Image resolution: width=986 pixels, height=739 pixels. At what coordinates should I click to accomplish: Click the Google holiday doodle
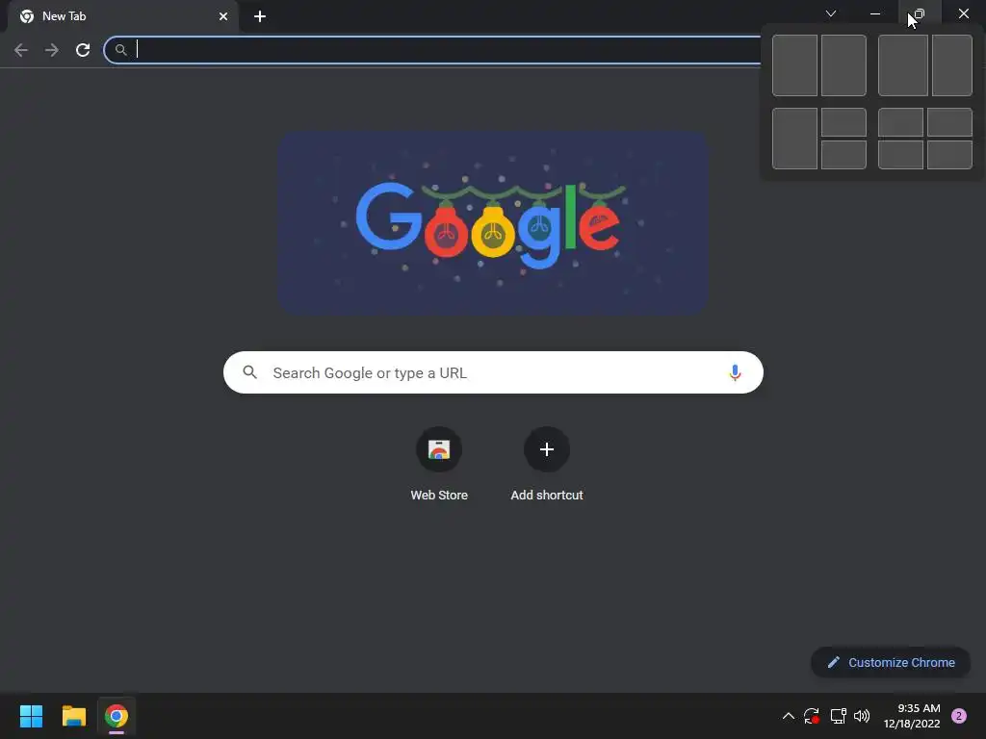pos(494,222)
